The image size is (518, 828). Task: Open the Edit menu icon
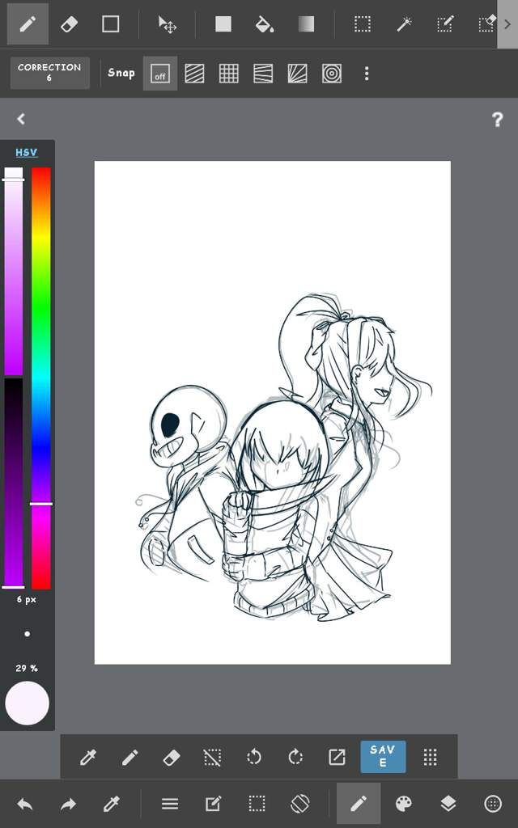(x=213, y=805)
